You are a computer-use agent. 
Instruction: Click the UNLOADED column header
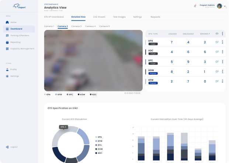pyautogui.click(x=188, y=34)
